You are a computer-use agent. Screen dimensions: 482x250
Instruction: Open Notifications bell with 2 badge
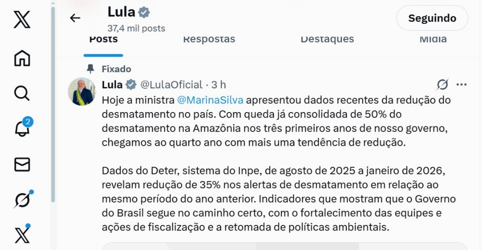[x=22, y=129]
